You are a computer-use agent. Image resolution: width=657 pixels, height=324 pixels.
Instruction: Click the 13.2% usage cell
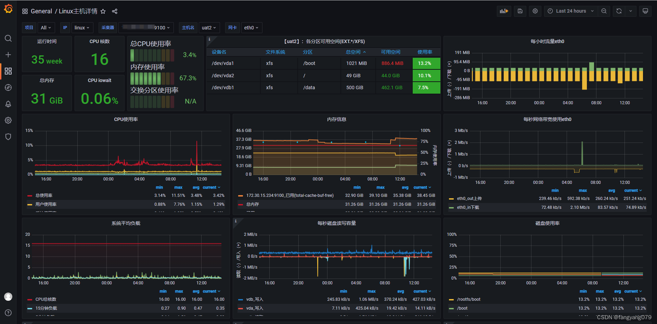426,63
